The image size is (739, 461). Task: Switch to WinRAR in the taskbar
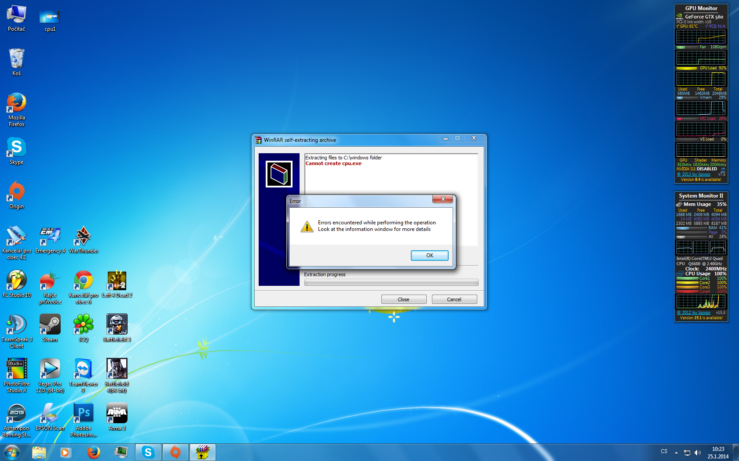(203, 452)
